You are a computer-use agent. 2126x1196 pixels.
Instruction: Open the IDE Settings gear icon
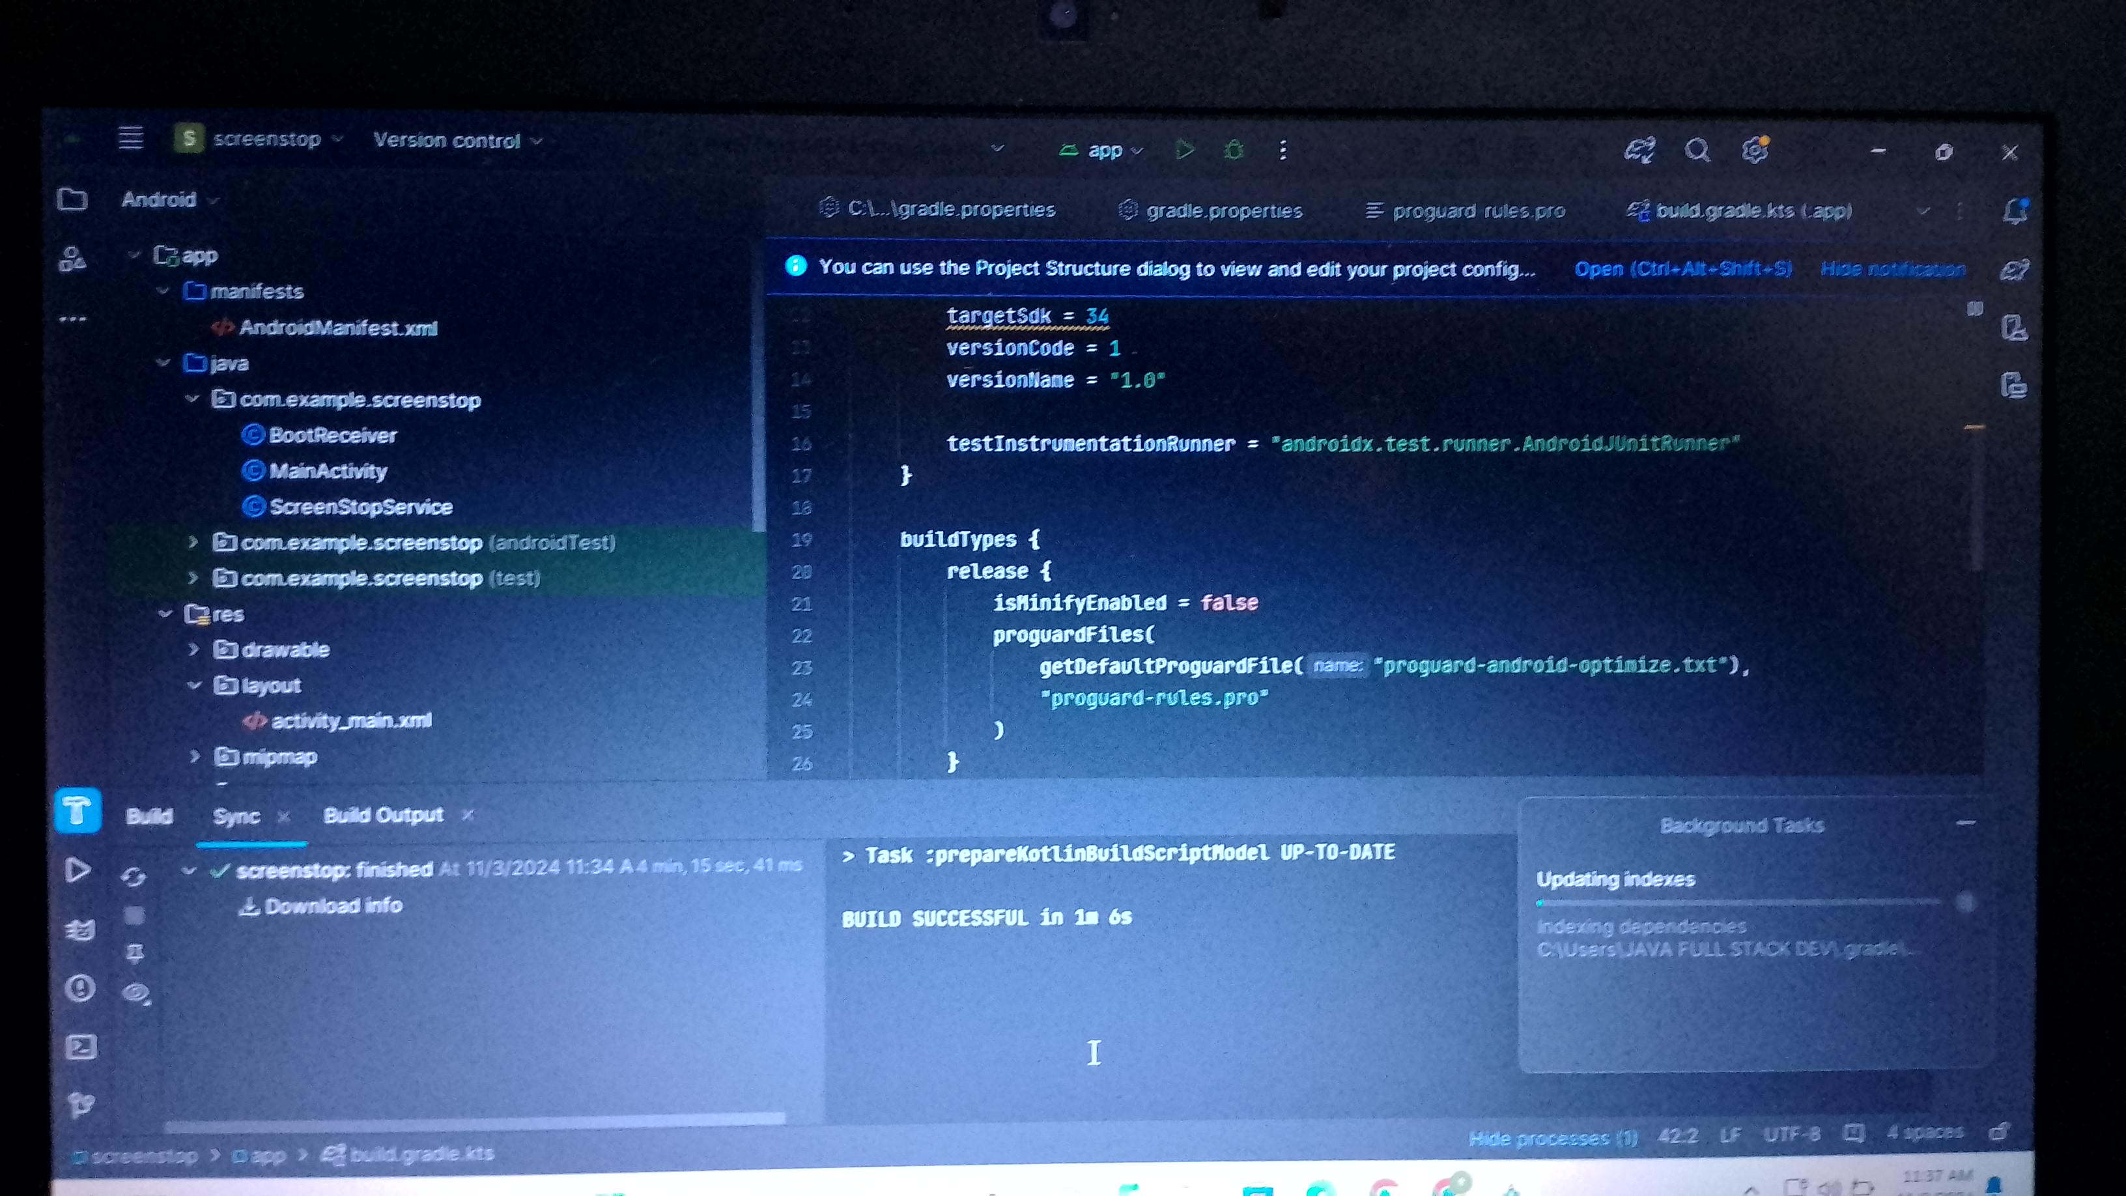(1756, 150)
